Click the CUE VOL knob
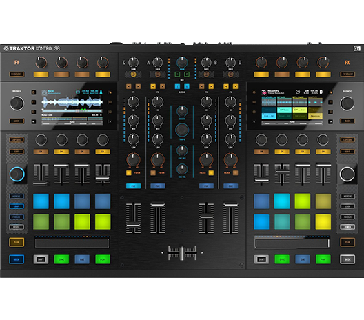 (x=182, y=169)
